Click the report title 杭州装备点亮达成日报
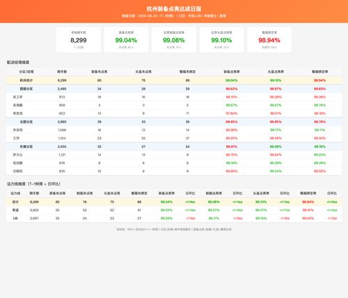The width and height of the screenshot is (348, 298). coord(174,9)
